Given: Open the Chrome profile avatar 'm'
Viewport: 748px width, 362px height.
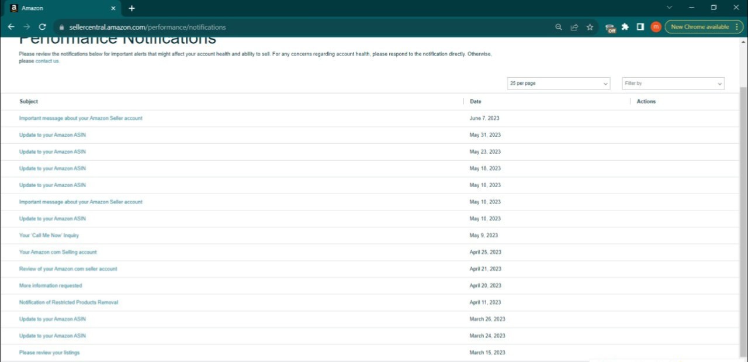Looking at the screenshot, I should 656,27.
